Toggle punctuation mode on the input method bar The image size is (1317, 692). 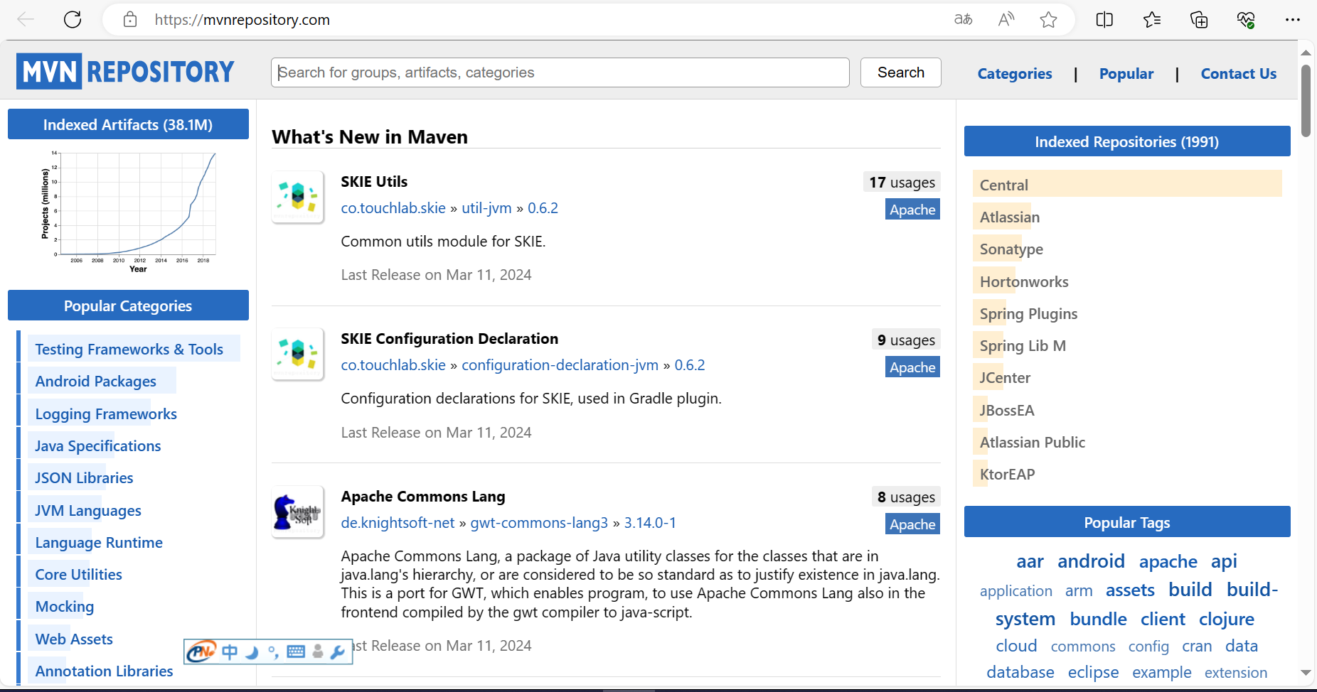tap(273, 652)
